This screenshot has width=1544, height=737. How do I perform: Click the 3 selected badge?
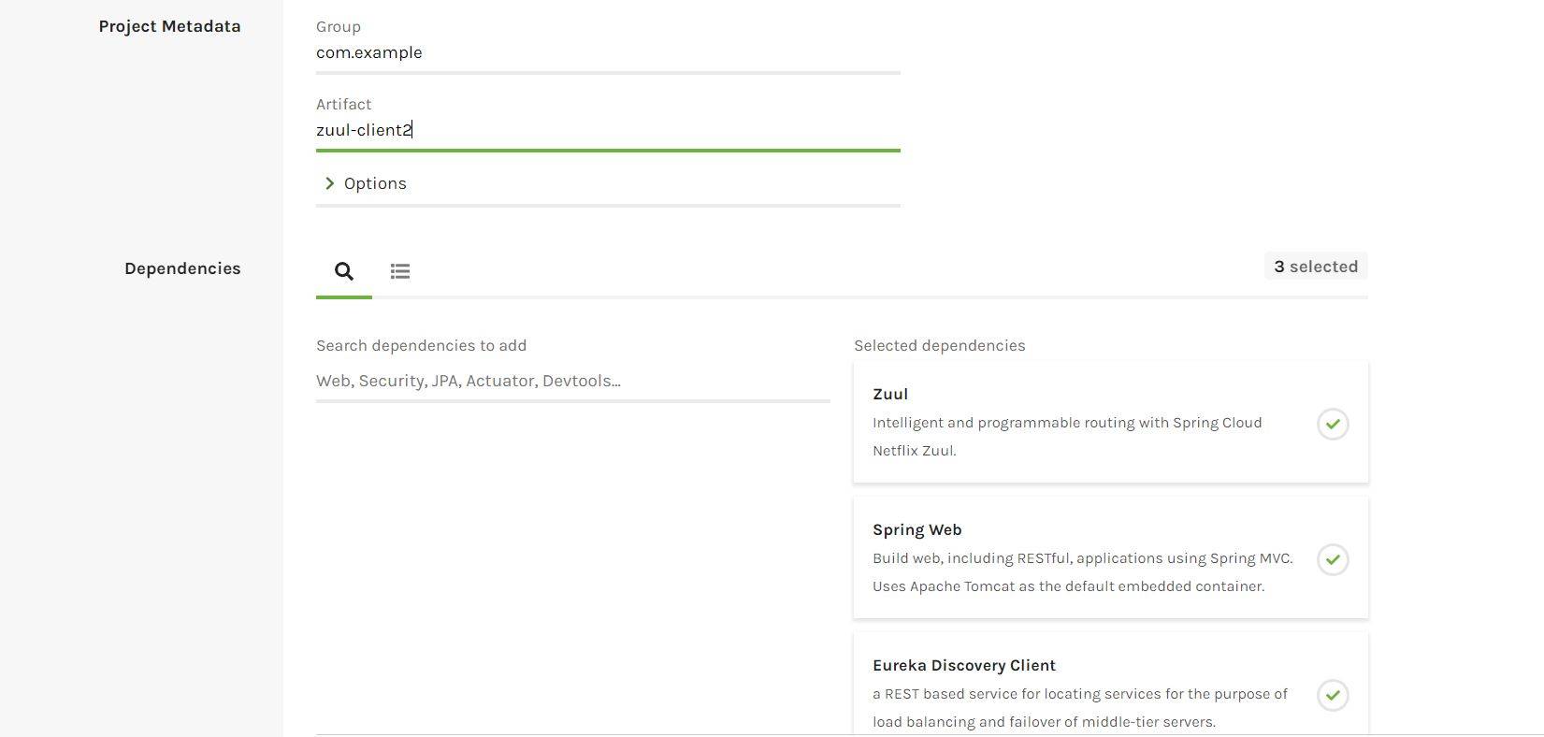pyautogui.click(x=1316, y=267)
